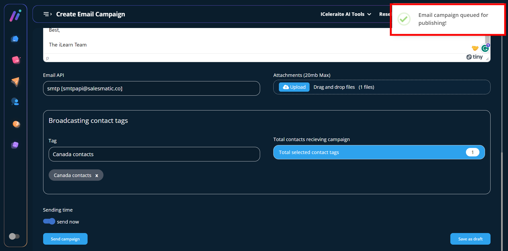Screen dimensions: 508x251
Task: Click the app logo in the sidebar
Action: [15, 16]
